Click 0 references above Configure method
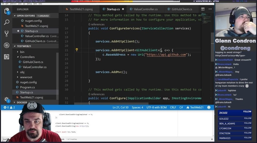Image resolution: width=257 pixels, height=143 pixels. click(x=96, y=94)
